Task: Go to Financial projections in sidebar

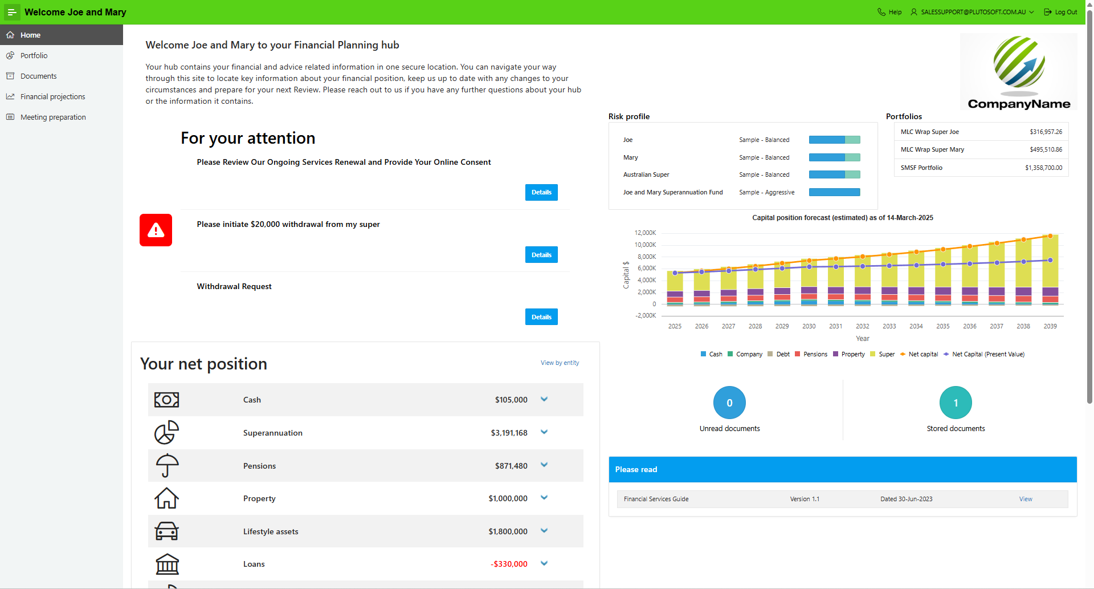Action: coord(52,96)
